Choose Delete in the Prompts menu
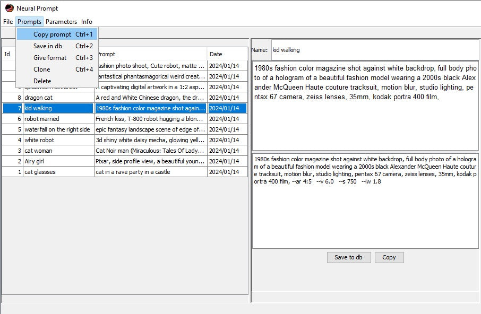 click(42, 81)
